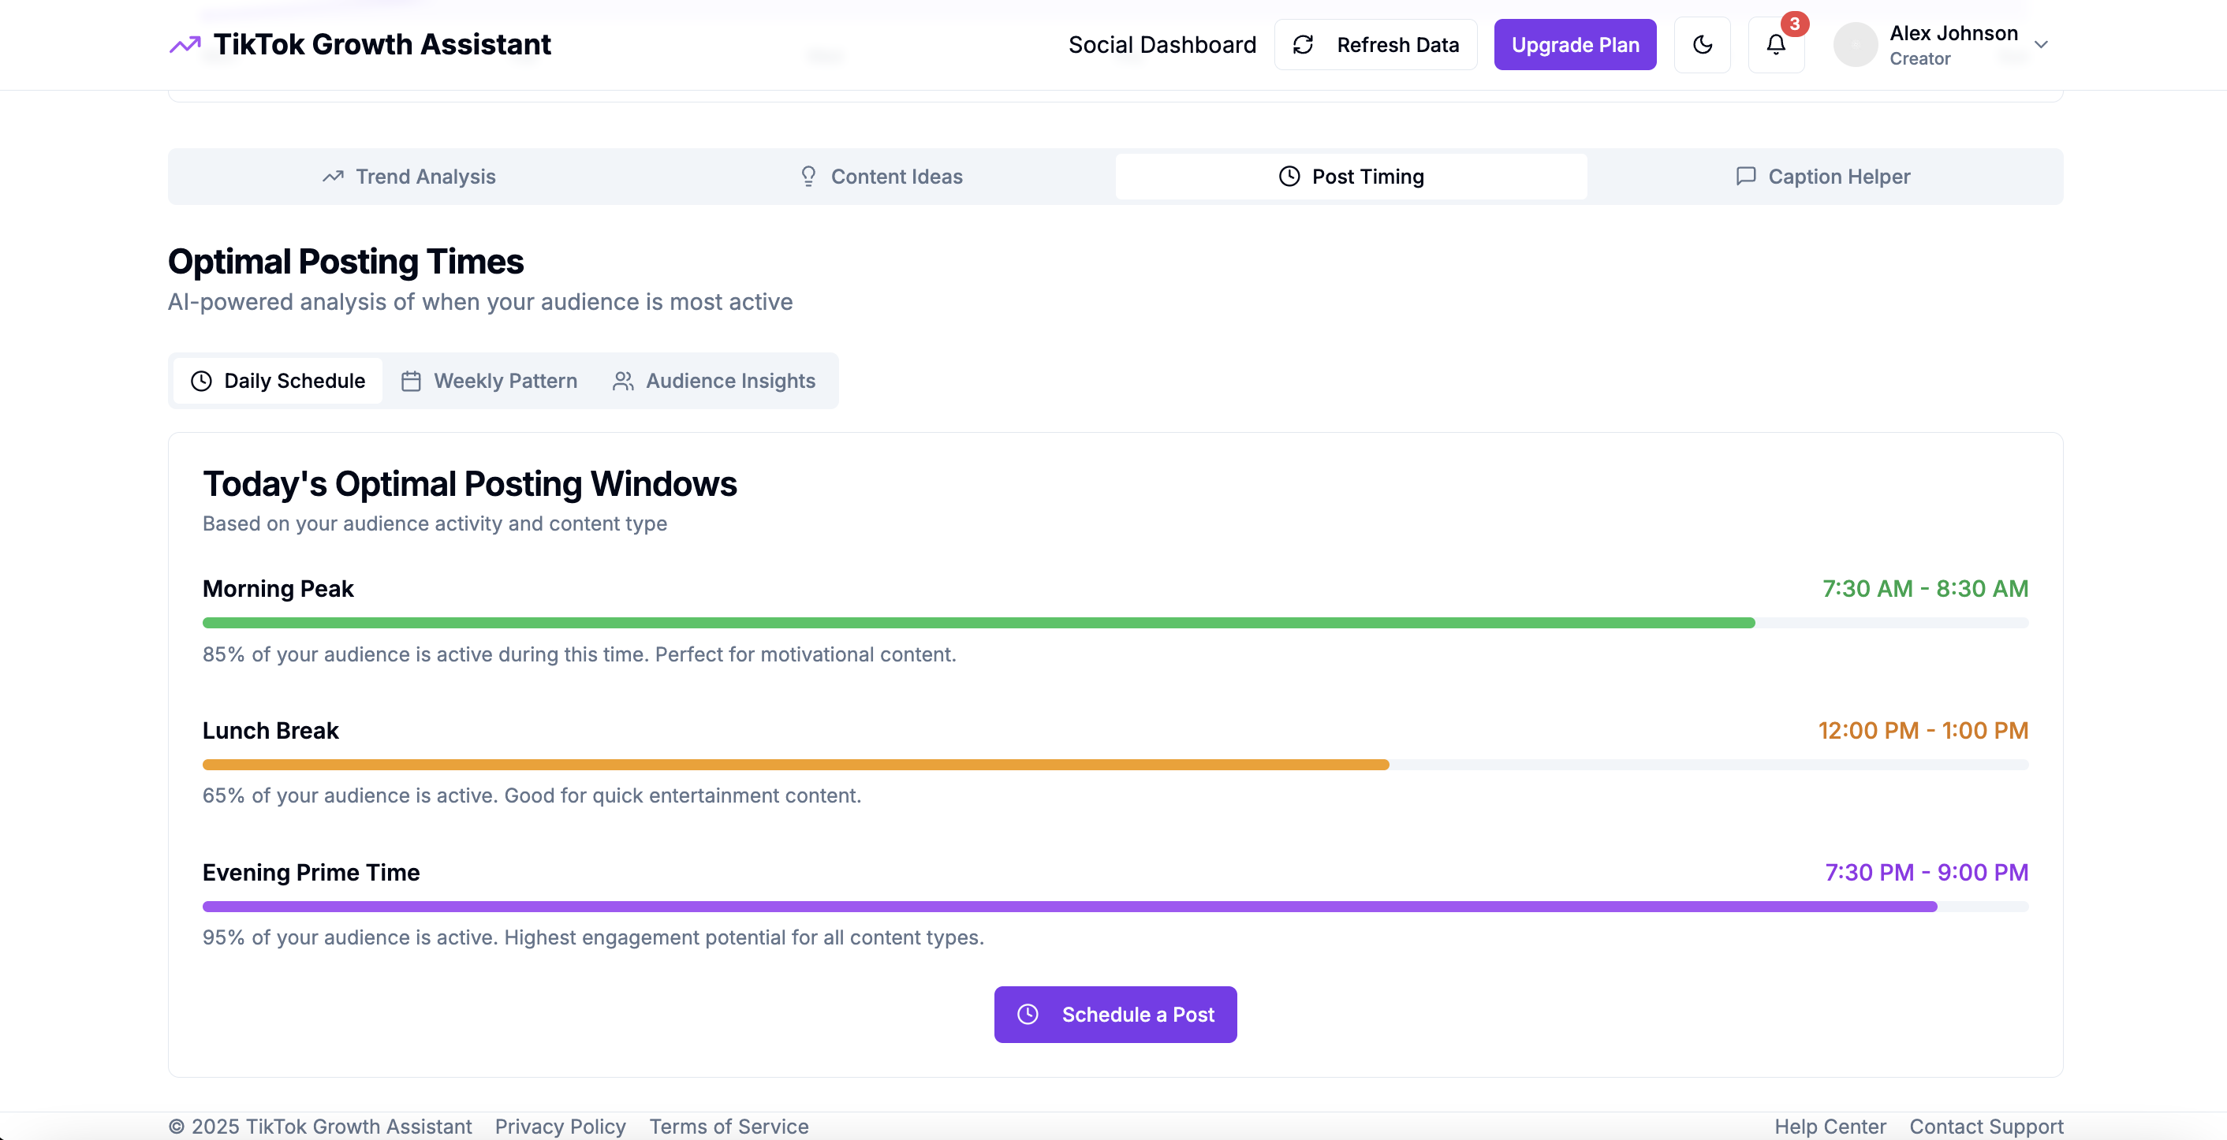The width and height of the screenshot is (2227, 1140).
Task: Click the Morning Peak heading
Action: tap(278, 589)
